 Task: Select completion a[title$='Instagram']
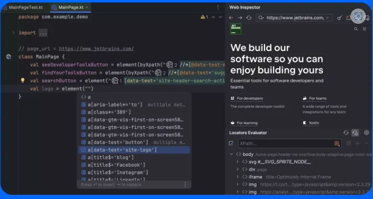click(134, 172)
